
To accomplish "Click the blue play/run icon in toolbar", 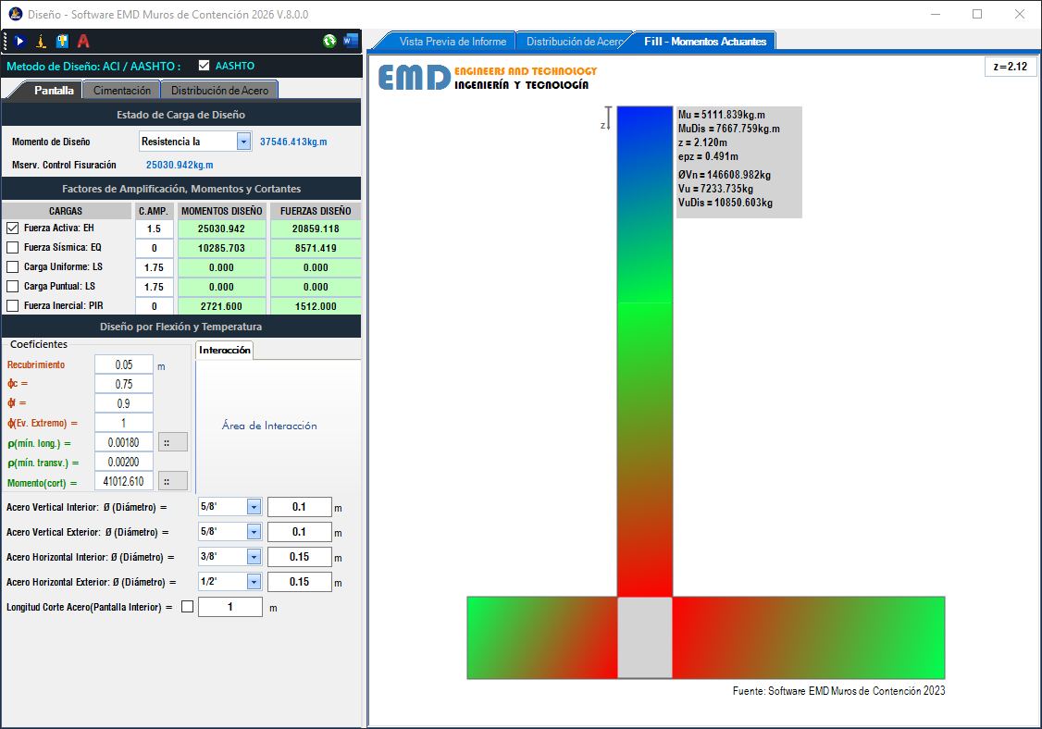I will pyautogui.click(x=19, y=42).
